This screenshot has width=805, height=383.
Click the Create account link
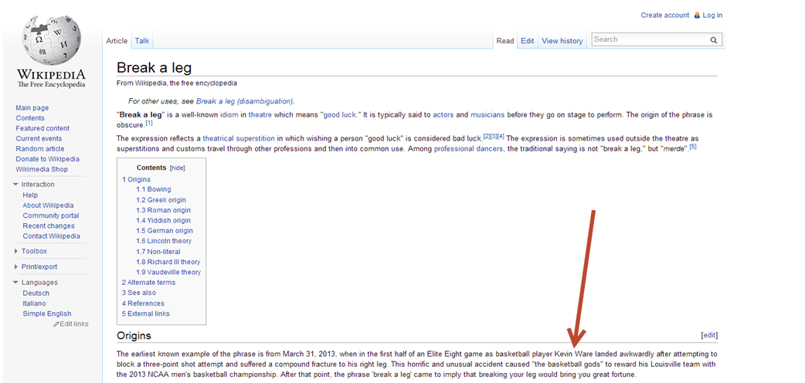tap(665, 15)
